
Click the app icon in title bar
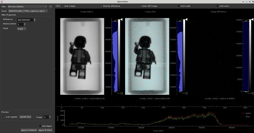coord(3,2)
